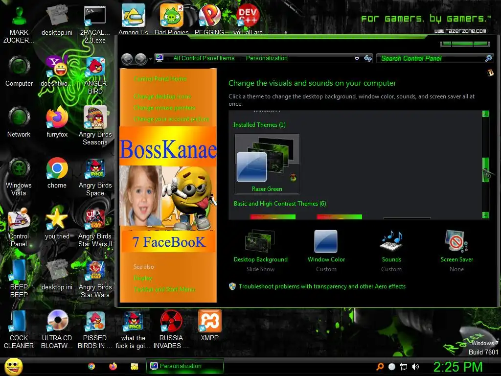
Task: Click the theme list scroll up arrow
Action: tap(485, 114)
